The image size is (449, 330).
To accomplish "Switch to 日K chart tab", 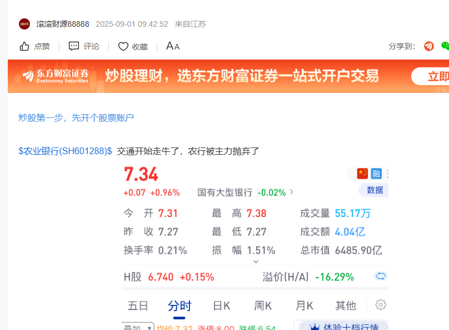I will (221, 306).
